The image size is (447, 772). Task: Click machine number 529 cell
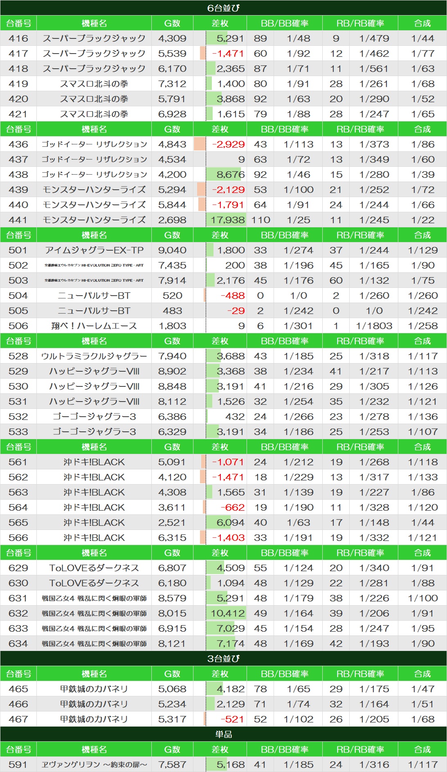click(18, 371)
